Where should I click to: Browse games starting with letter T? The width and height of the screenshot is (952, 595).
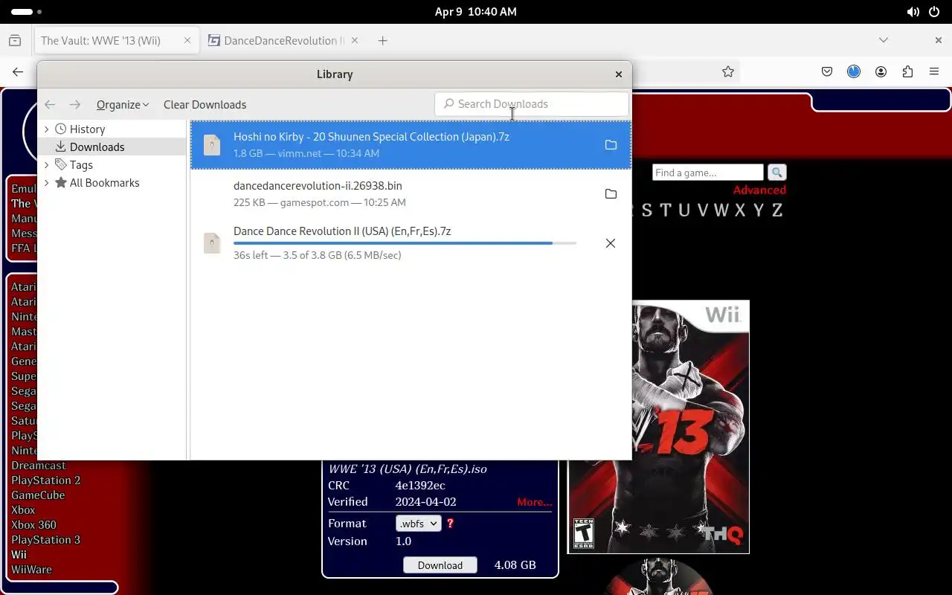[665, 210]
